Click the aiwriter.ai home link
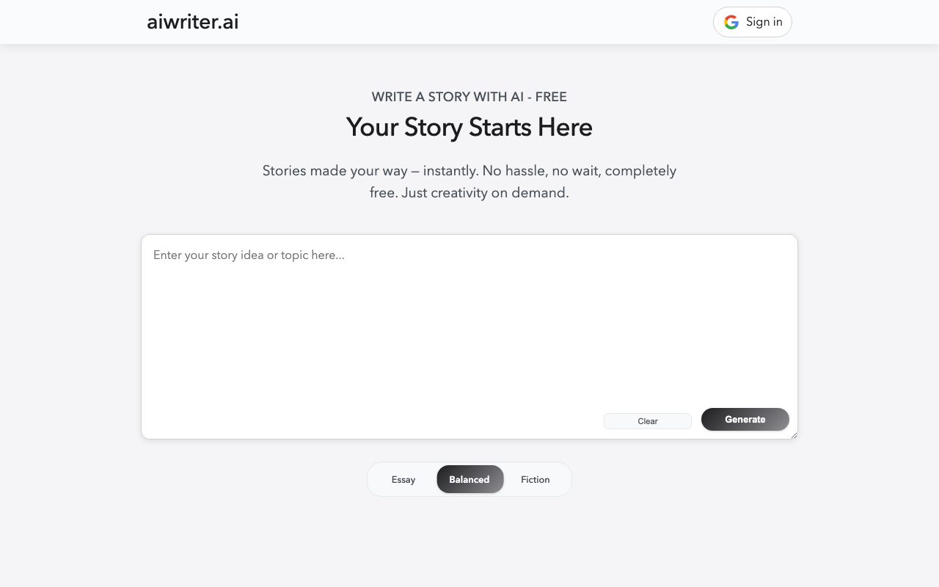939x587 pixels. (192, 22)
